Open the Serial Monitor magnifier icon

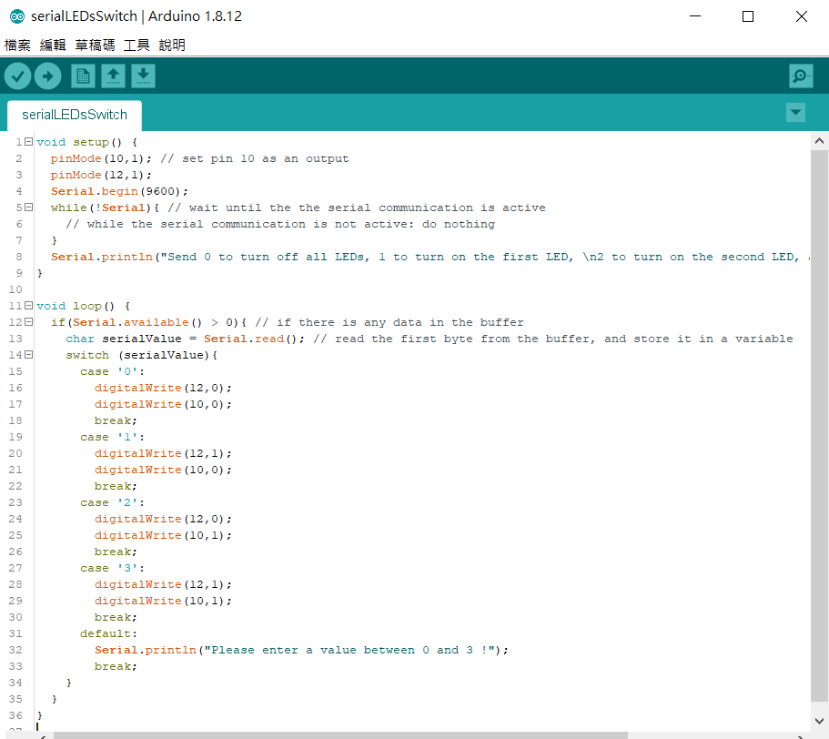click(x=800, y=76)
